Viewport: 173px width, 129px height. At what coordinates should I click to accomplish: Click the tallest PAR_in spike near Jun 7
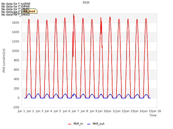coord(74,14)
